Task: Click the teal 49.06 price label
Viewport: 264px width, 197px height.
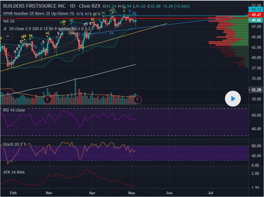Action: [x=256, y=20]
